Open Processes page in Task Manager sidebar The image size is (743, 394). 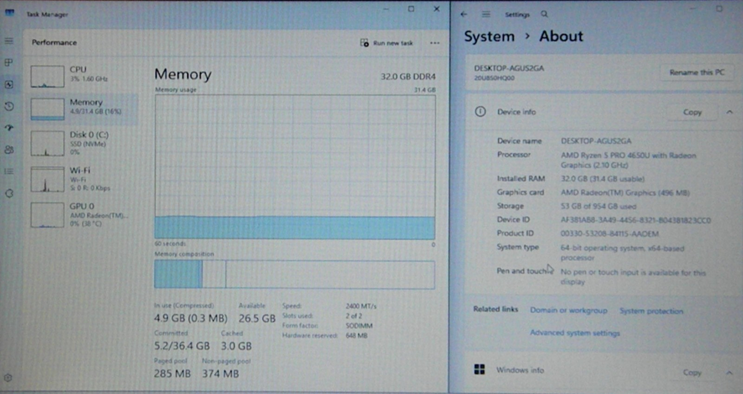coord(9,63)
